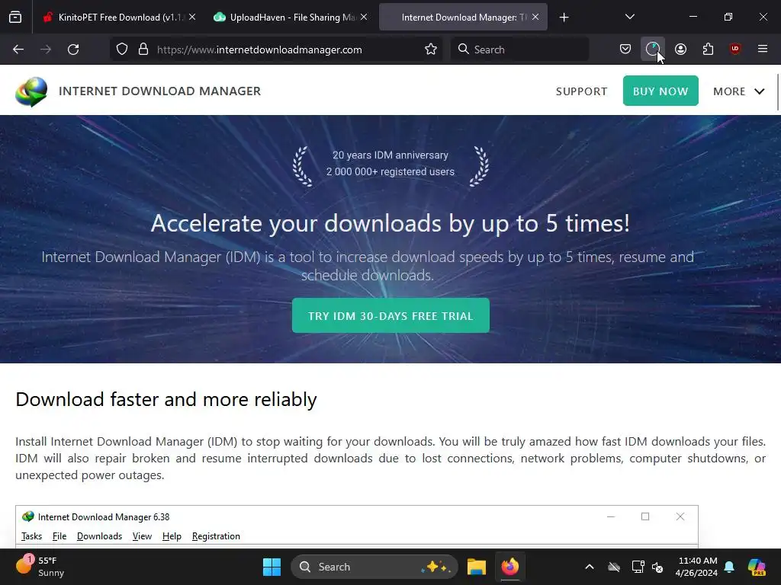Close the UploadHaven tab
Viewport: 781px width, 585px height.
[364, 18]
